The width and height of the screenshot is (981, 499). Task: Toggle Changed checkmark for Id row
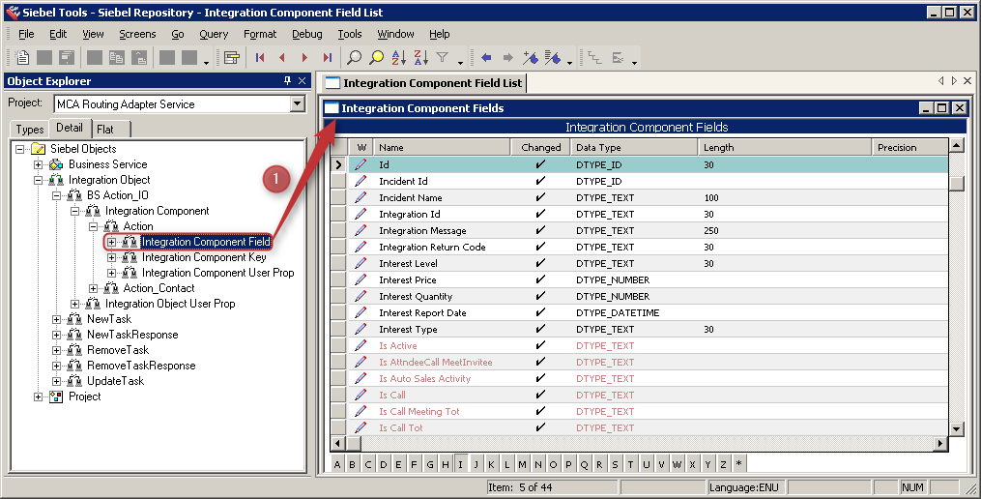(x=540, y=164)
